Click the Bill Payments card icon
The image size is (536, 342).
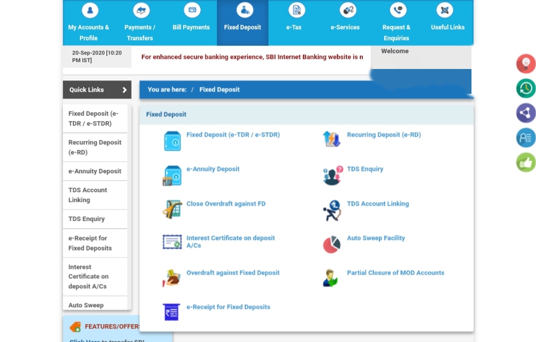[x=192, y=10]
